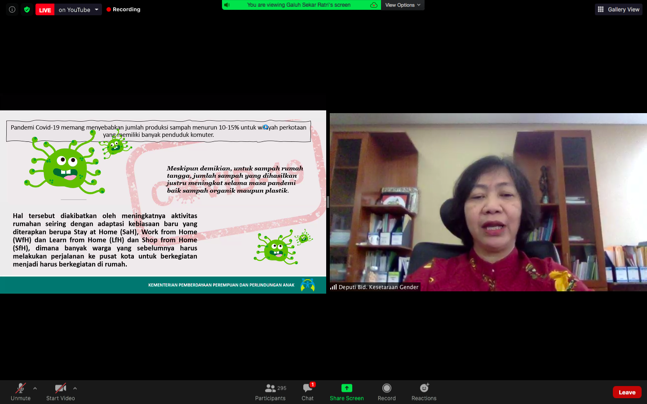This screenshot has height=404, width=647.
Task: Start recording with the Record icon
Action: pos(386,392)
